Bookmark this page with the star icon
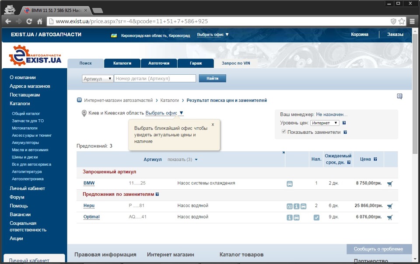This screenshot has height=264, width=420. [402, 21]
